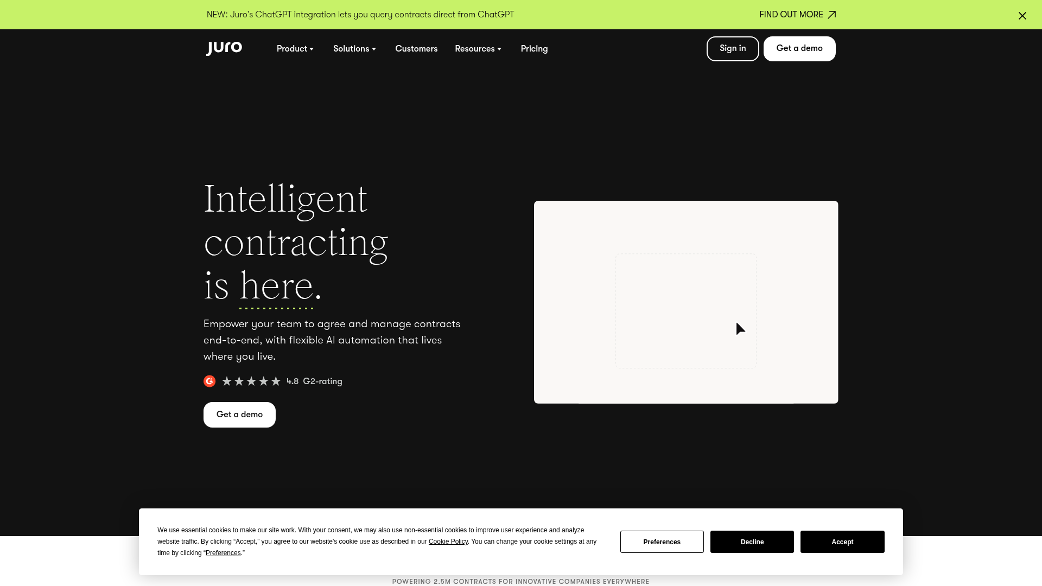Viewport: 1042px width, 586px height.
Task: Click the video placeholder area on the right
Action: tap(685, 302)
